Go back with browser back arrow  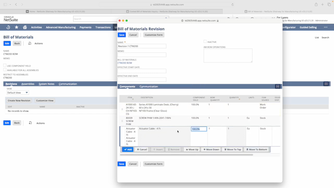pyautogui.click(x=16, y=4)
